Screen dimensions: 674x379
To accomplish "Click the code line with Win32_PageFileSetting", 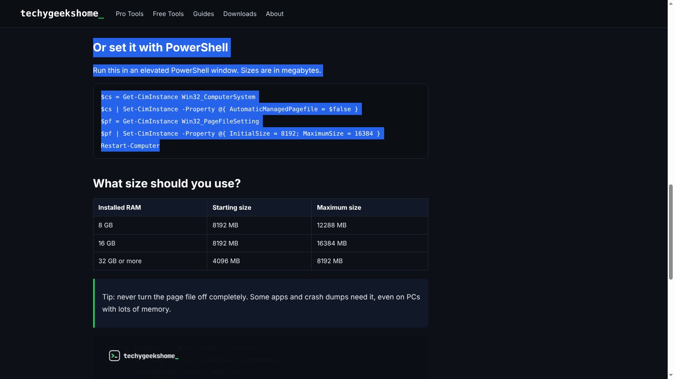I will [x=180, y=121].
